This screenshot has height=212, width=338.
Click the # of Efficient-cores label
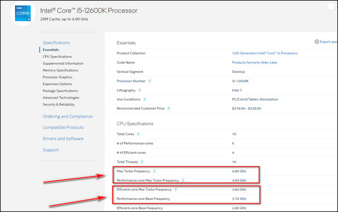click(x=131, y=153)
